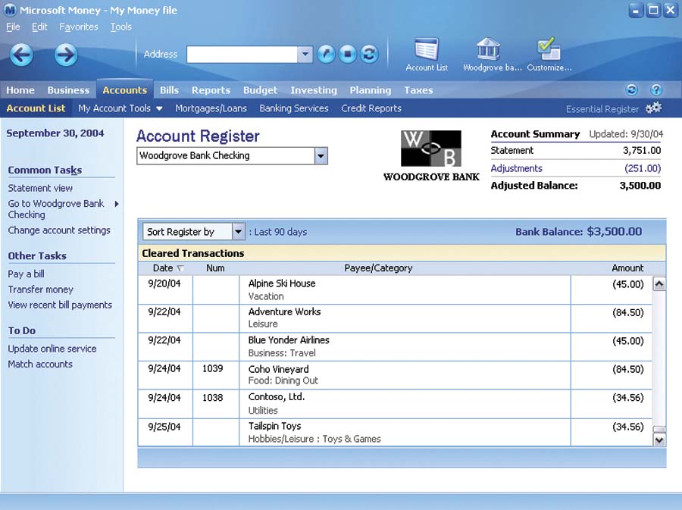Open the Sort Register by dropdown
Viewport: 682px width, 510px height.
[x=239, y=232]
